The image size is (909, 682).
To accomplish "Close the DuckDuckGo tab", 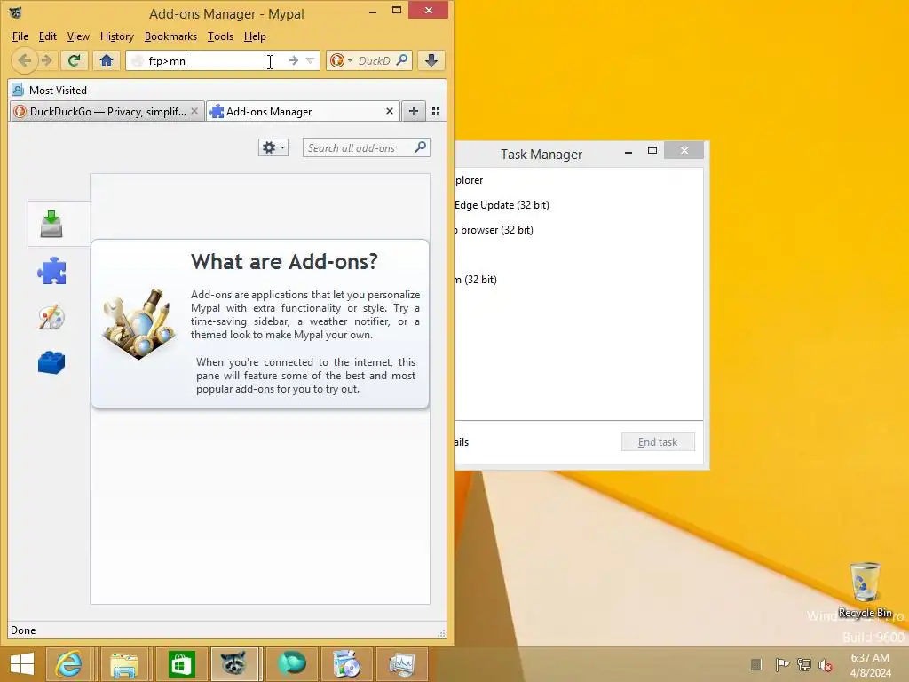I will [194, 111].
